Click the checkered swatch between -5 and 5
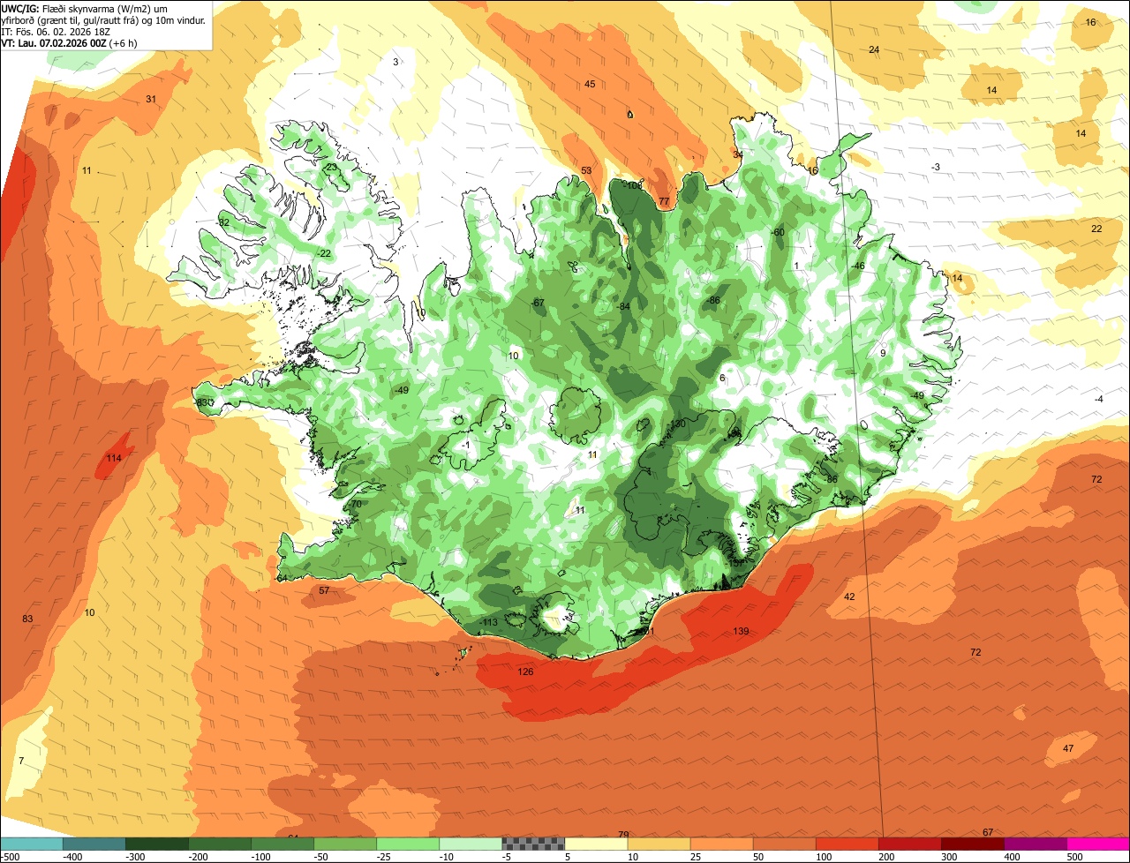Viewport: 1130px width, 863px height. 533,844
